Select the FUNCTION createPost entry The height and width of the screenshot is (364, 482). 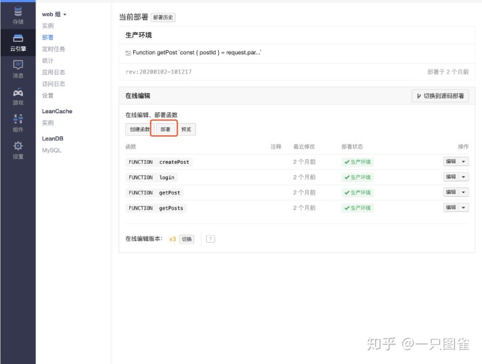[159, 162]
